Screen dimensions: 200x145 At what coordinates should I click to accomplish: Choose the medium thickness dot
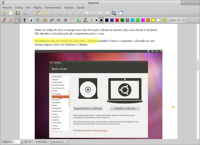[x=97, y=20]
